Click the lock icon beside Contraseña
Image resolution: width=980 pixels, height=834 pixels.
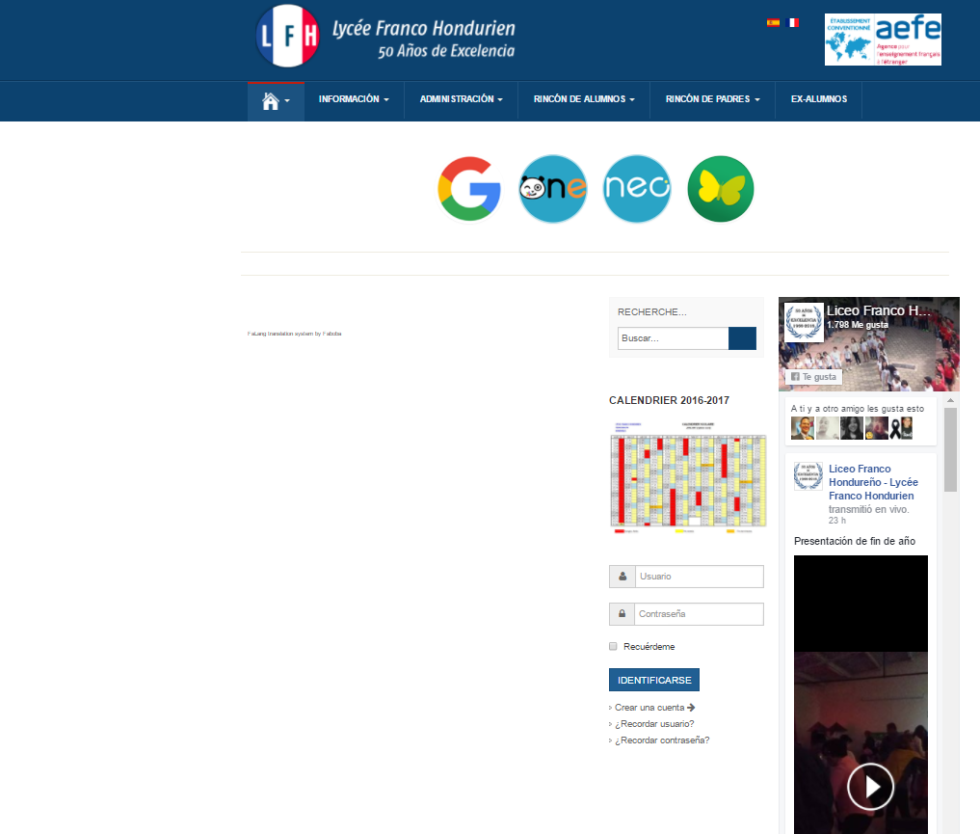pyautogui.click(x=622, y=614)
